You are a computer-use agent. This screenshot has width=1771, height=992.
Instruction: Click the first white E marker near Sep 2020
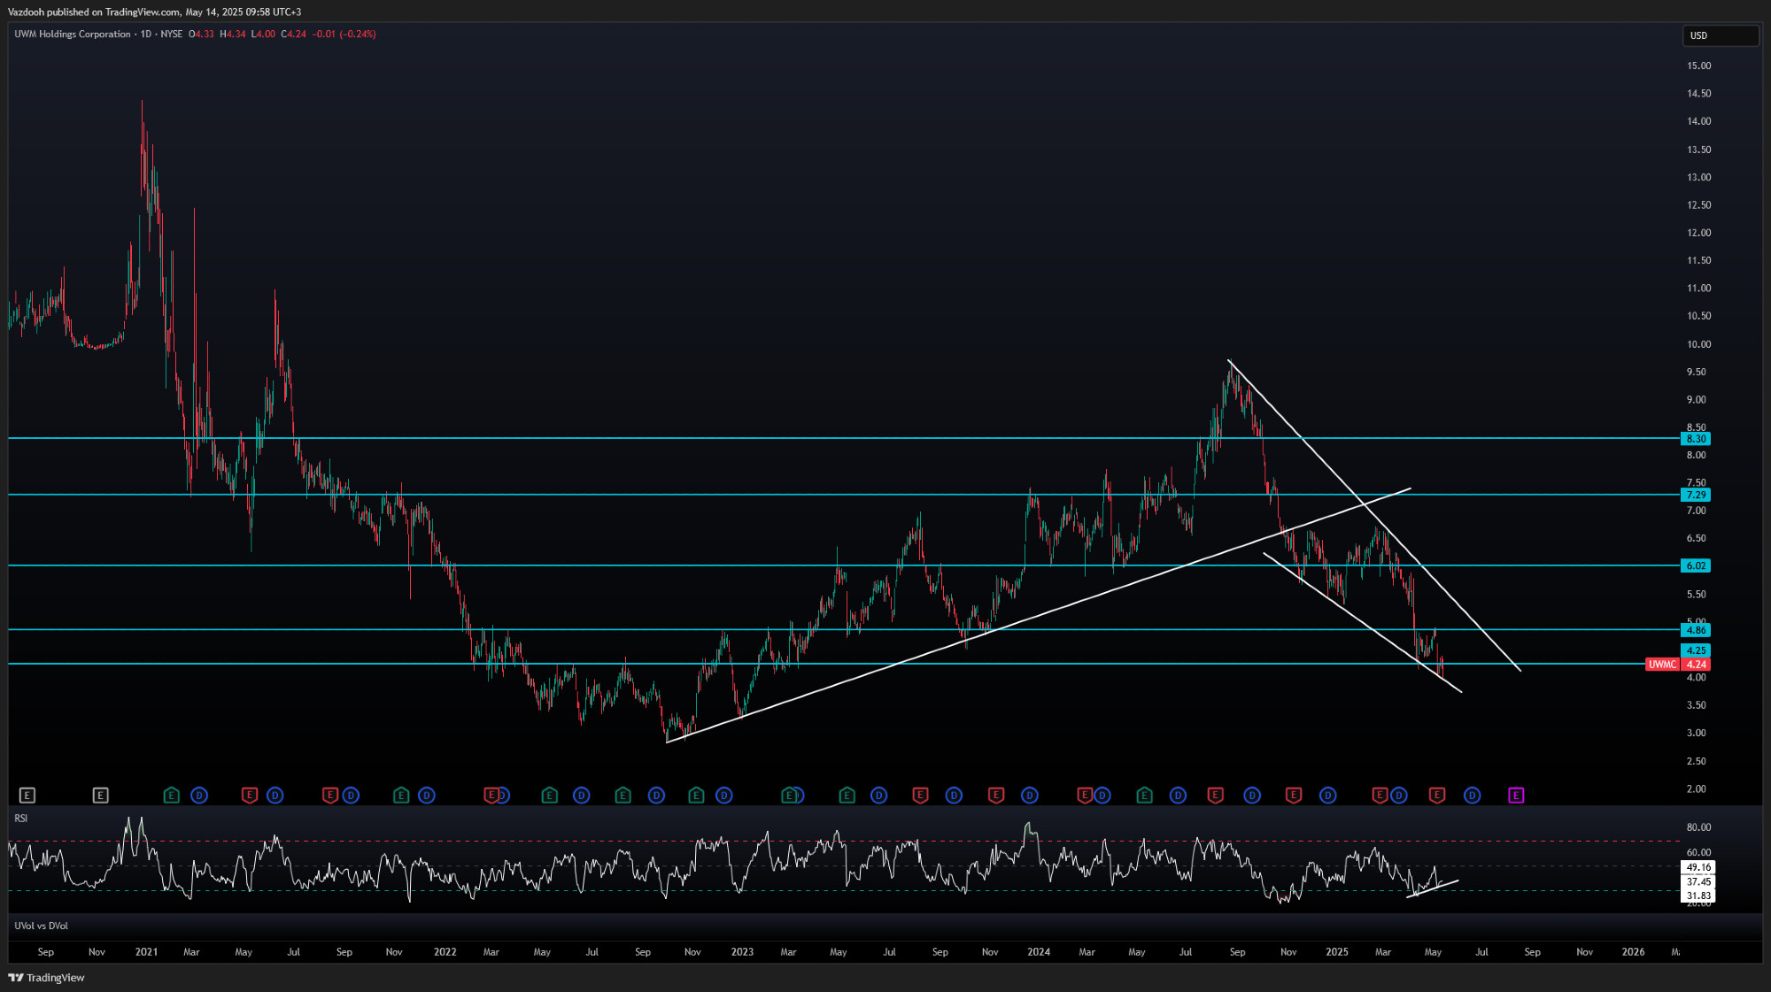27,796
